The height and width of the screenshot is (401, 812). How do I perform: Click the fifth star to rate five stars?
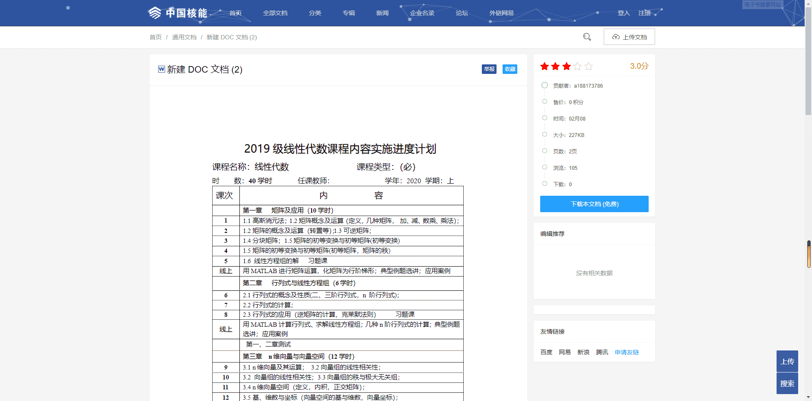589,67
